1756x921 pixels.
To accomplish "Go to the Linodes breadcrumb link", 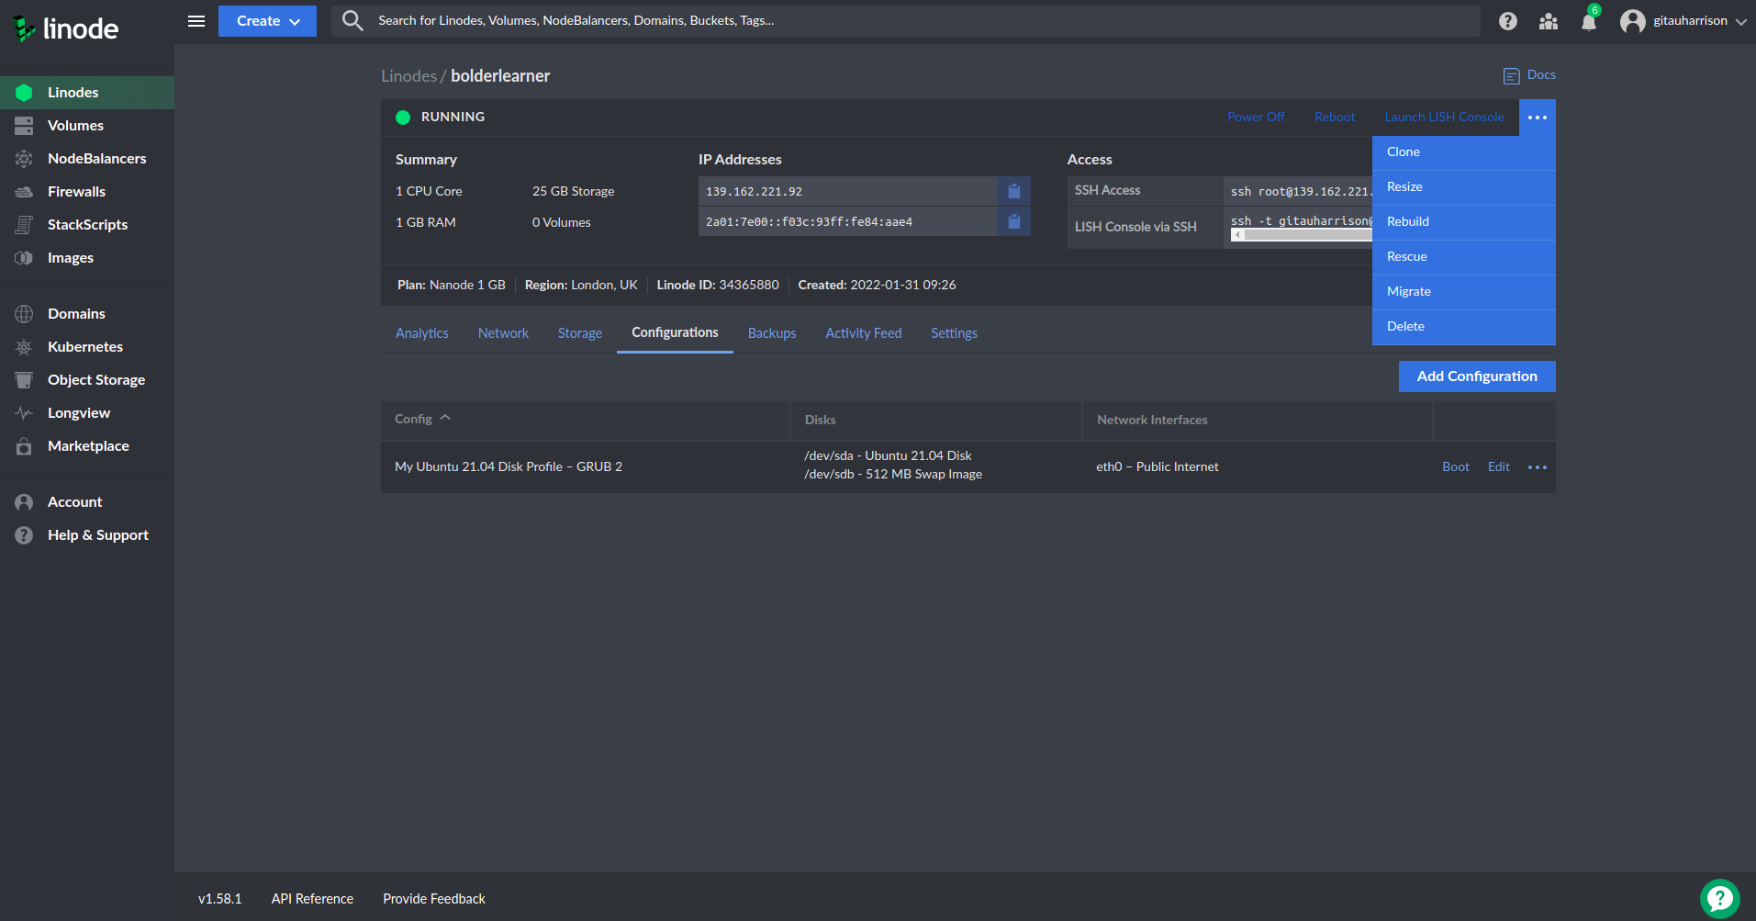I will tap(409, 76).
